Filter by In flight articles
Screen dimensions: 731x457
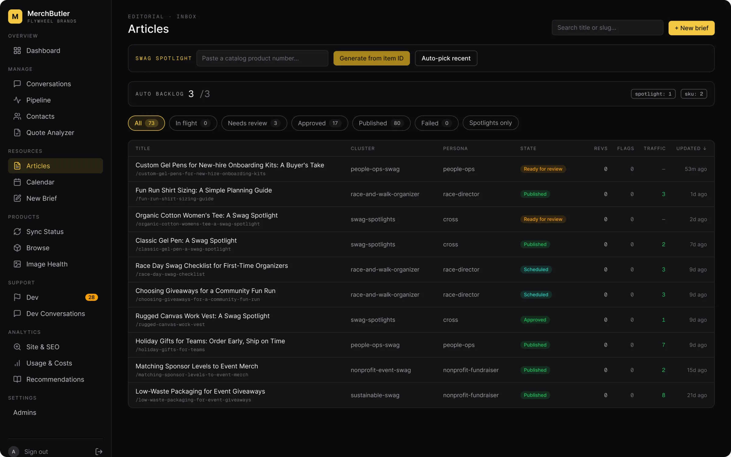point(193,123)
